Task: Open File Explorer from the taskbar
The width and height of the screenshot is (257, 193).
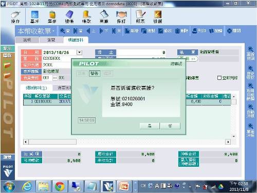Action: coord(43,186)
